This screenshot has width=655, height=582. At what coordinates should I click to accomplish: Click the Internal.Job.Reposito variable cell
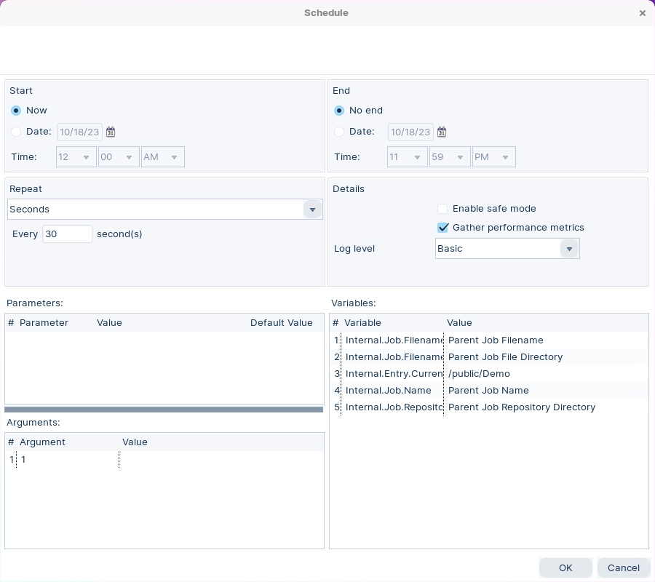393,407
